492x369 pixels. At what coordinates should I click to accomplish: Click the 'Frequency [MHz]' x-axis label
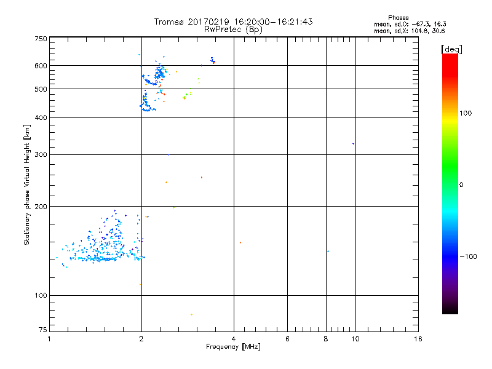point(233,347)
